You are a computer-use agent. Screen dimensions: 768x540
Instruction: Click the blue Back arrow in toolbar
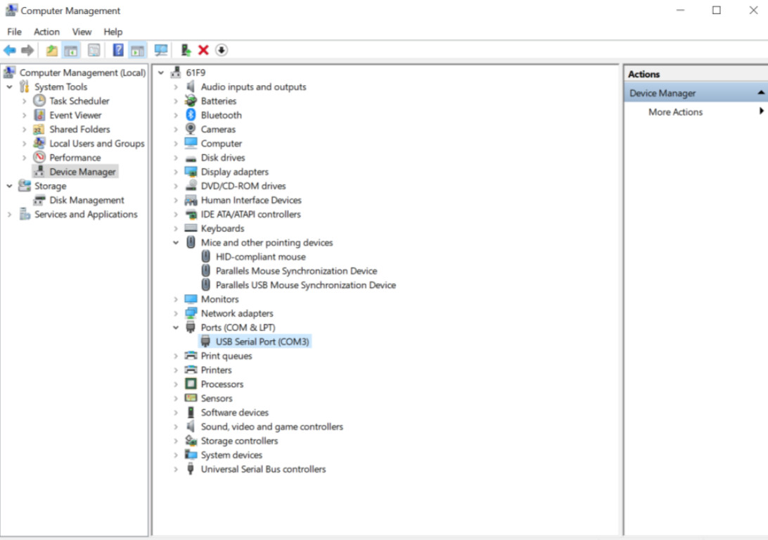click(x=10, y=50)
